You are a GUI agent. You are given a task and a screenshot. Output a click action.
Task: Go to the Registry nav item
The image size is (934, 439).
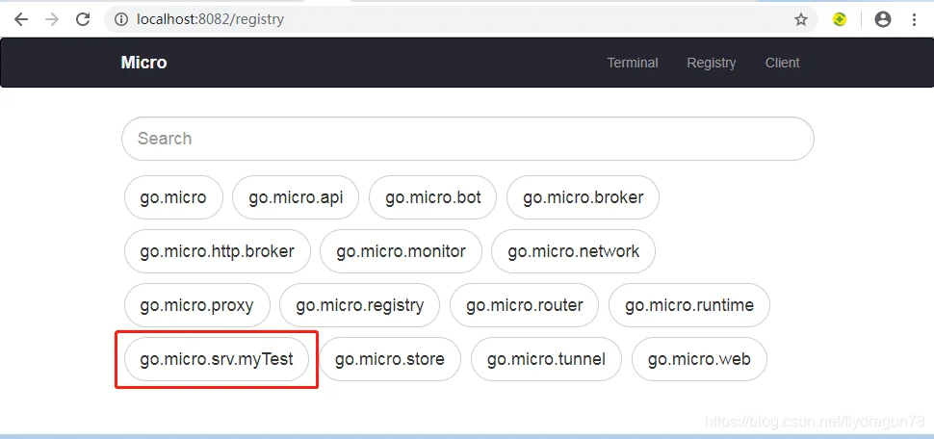coord(712,63)
